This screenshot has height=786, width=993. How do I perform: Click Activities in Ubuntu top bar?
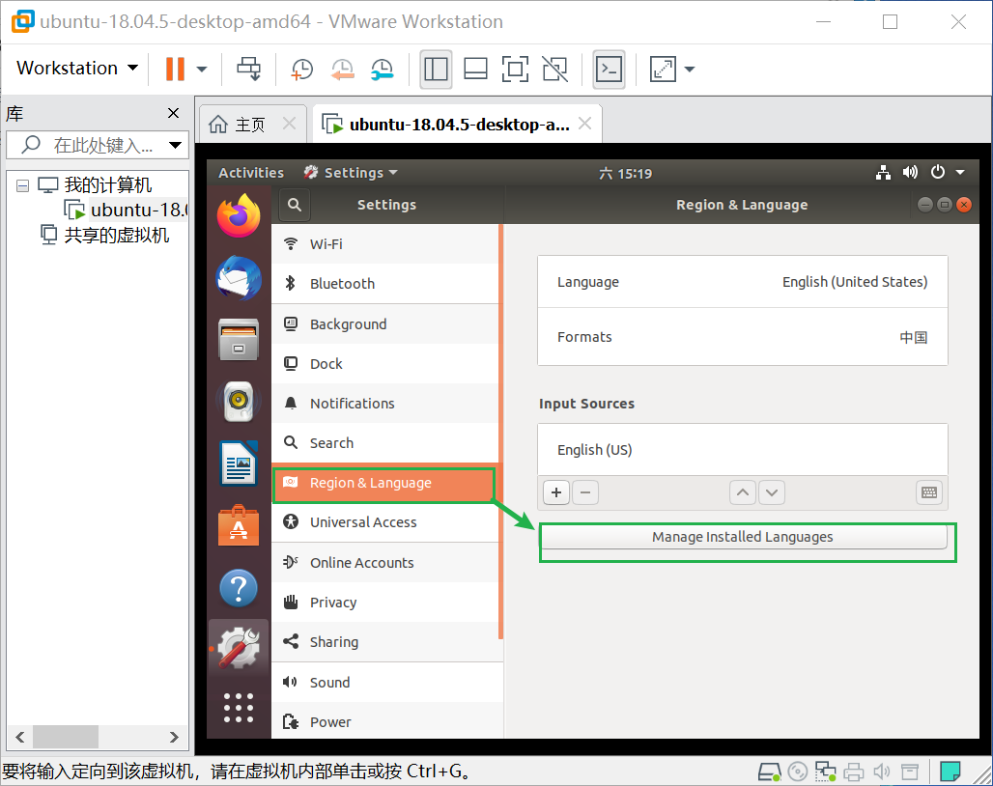coord(251,173)
